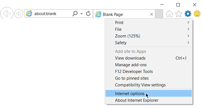The image size is (203, 109).
Task: Open the Home page icon
Action: coord(169,14)
